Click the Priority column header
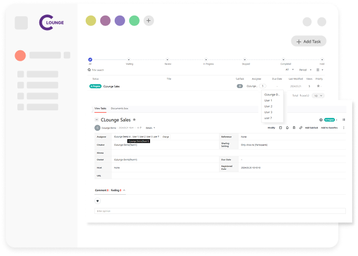The height and width of the screenshot is (256, 358). click(x=319, y=79)
